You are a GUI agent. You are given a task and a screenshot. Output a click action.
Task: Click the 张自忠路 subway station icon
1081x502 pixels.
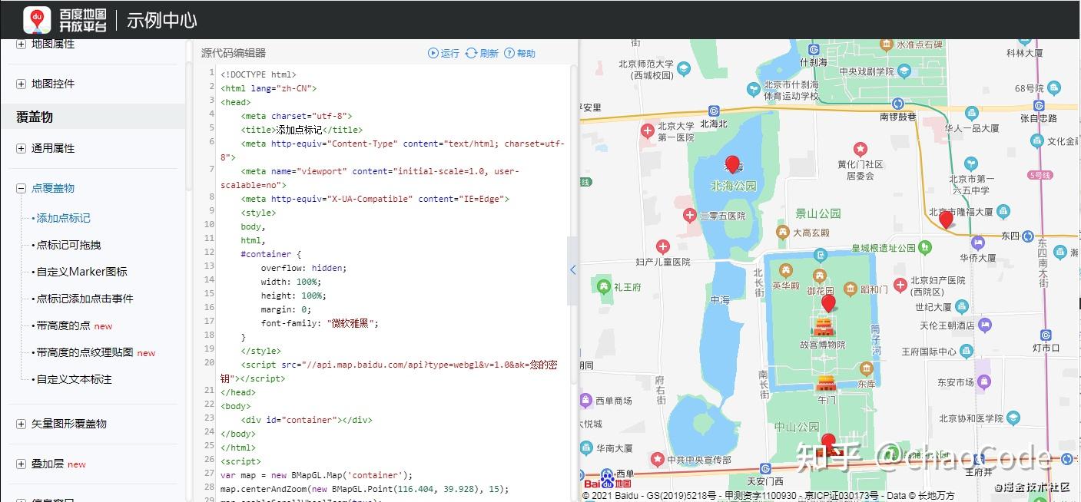click(x=1039, y=105)
